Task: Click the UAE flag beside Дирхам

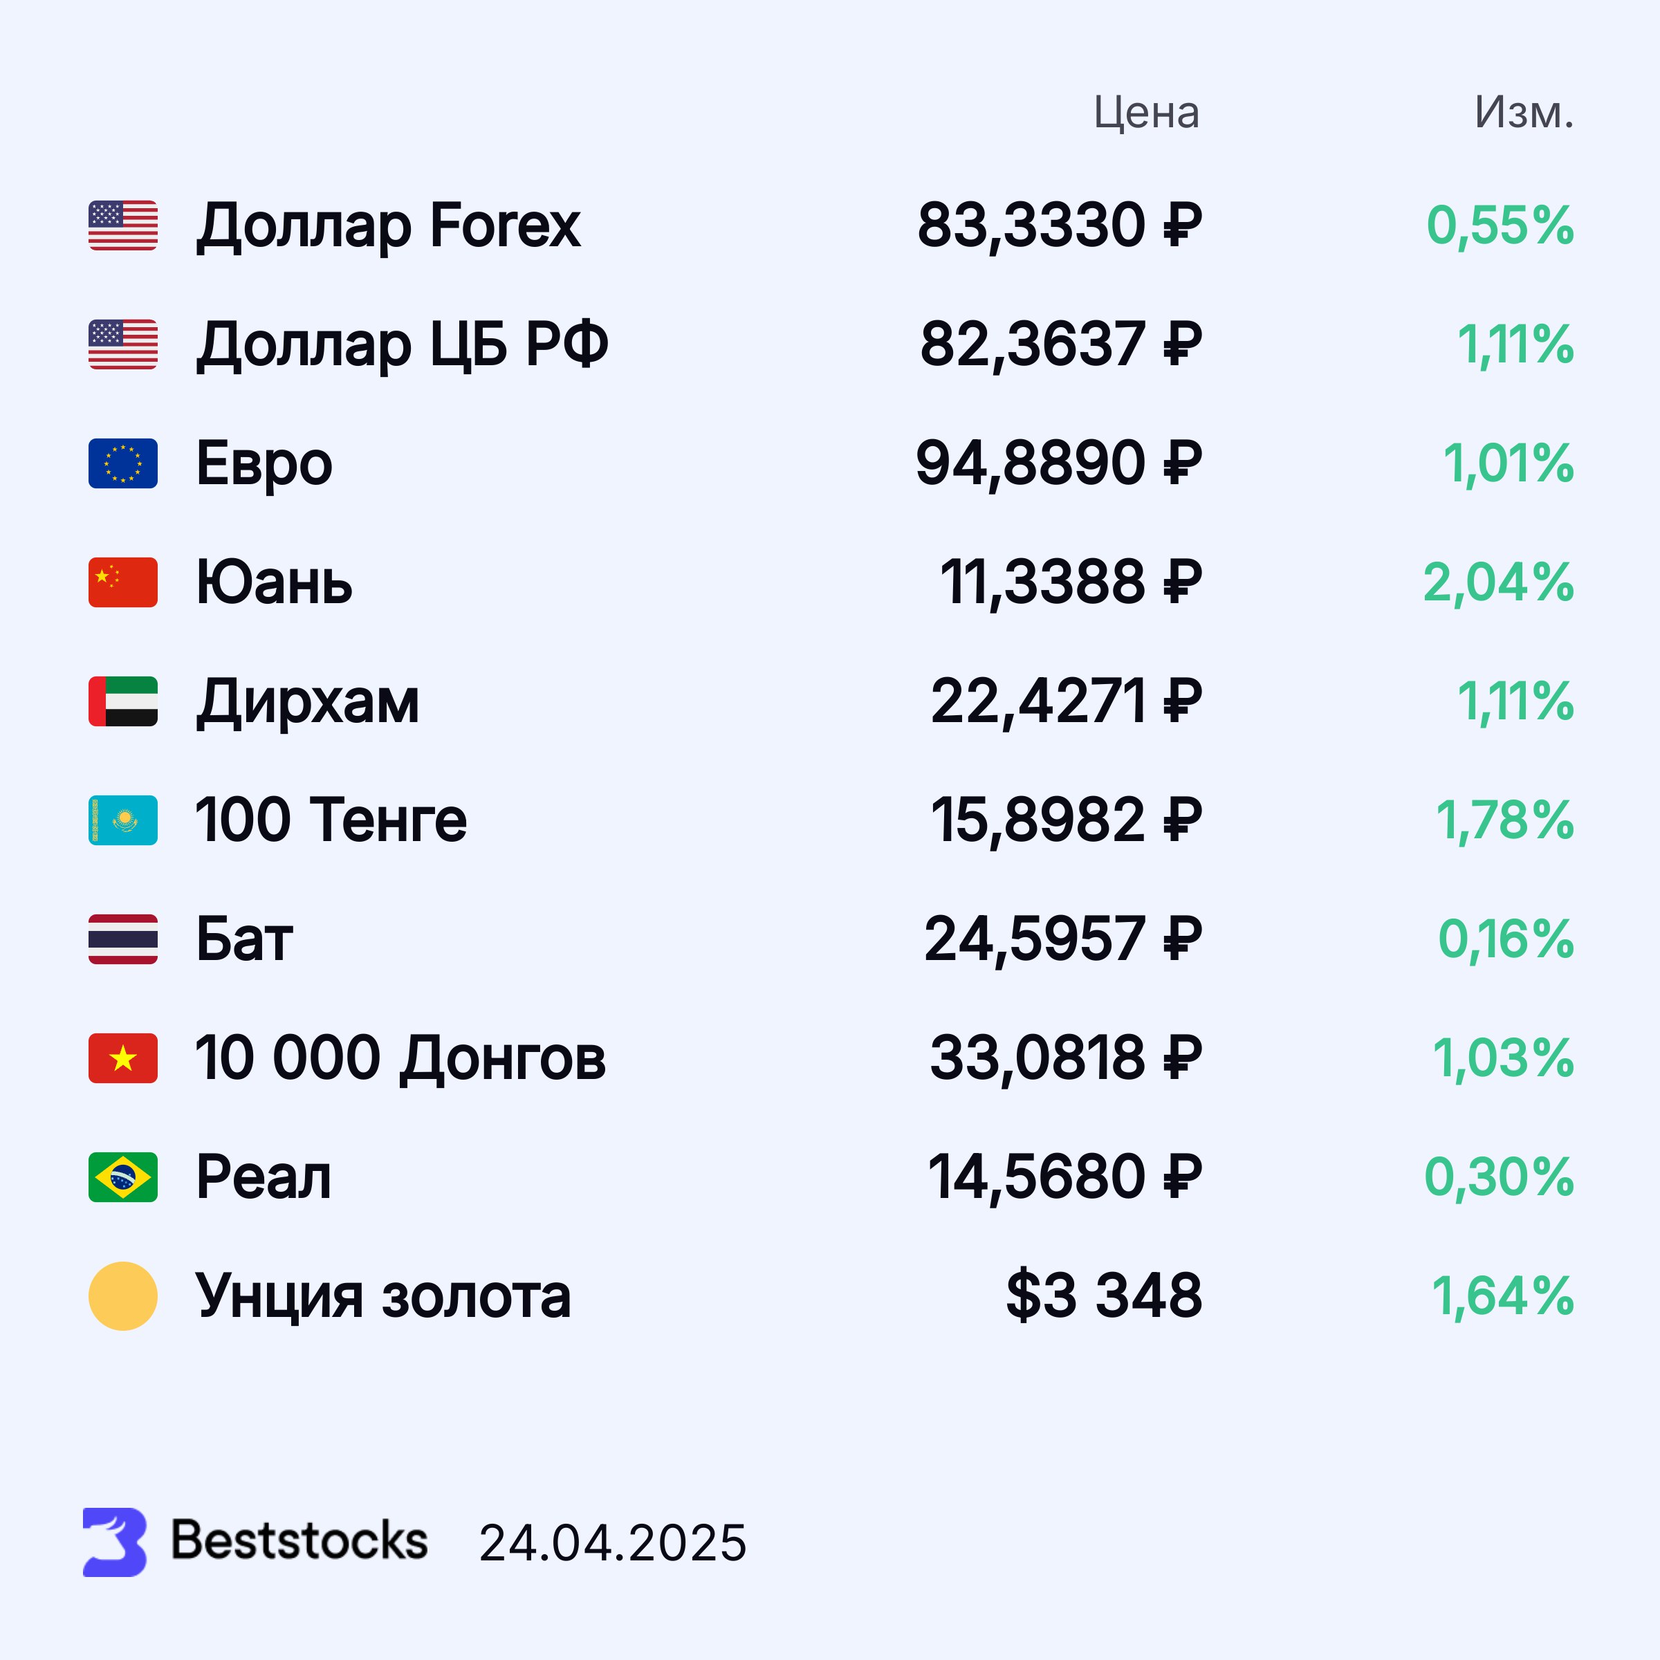Action: click(x=123, y=701)
